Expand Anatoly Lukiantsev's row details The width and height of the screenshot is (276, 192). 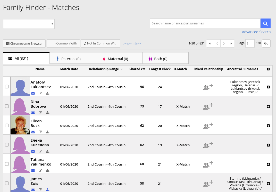click(268, 87)
